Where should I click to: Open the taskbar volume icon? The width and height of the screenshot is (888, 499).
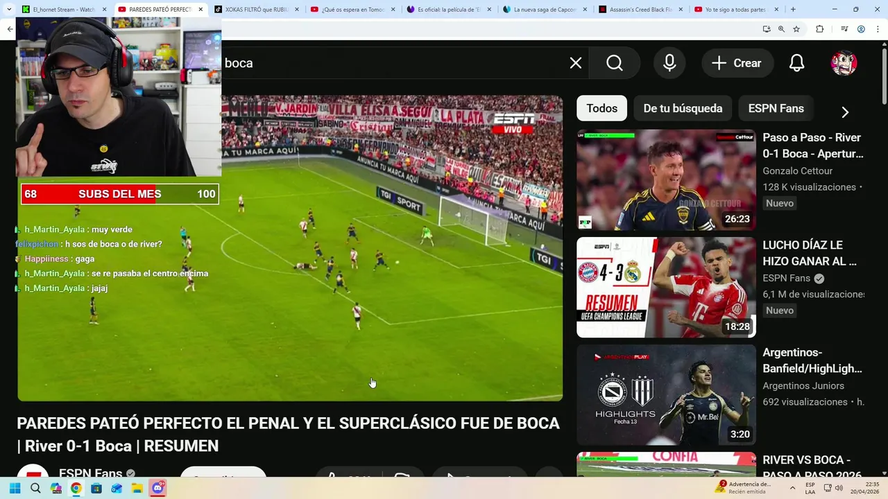click(x=838, y=488)
